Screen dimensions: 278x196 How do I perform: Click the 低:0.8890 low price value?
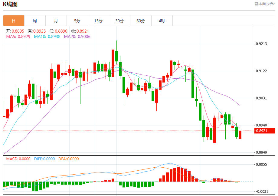pyautogui.click(x=58, y=31)
